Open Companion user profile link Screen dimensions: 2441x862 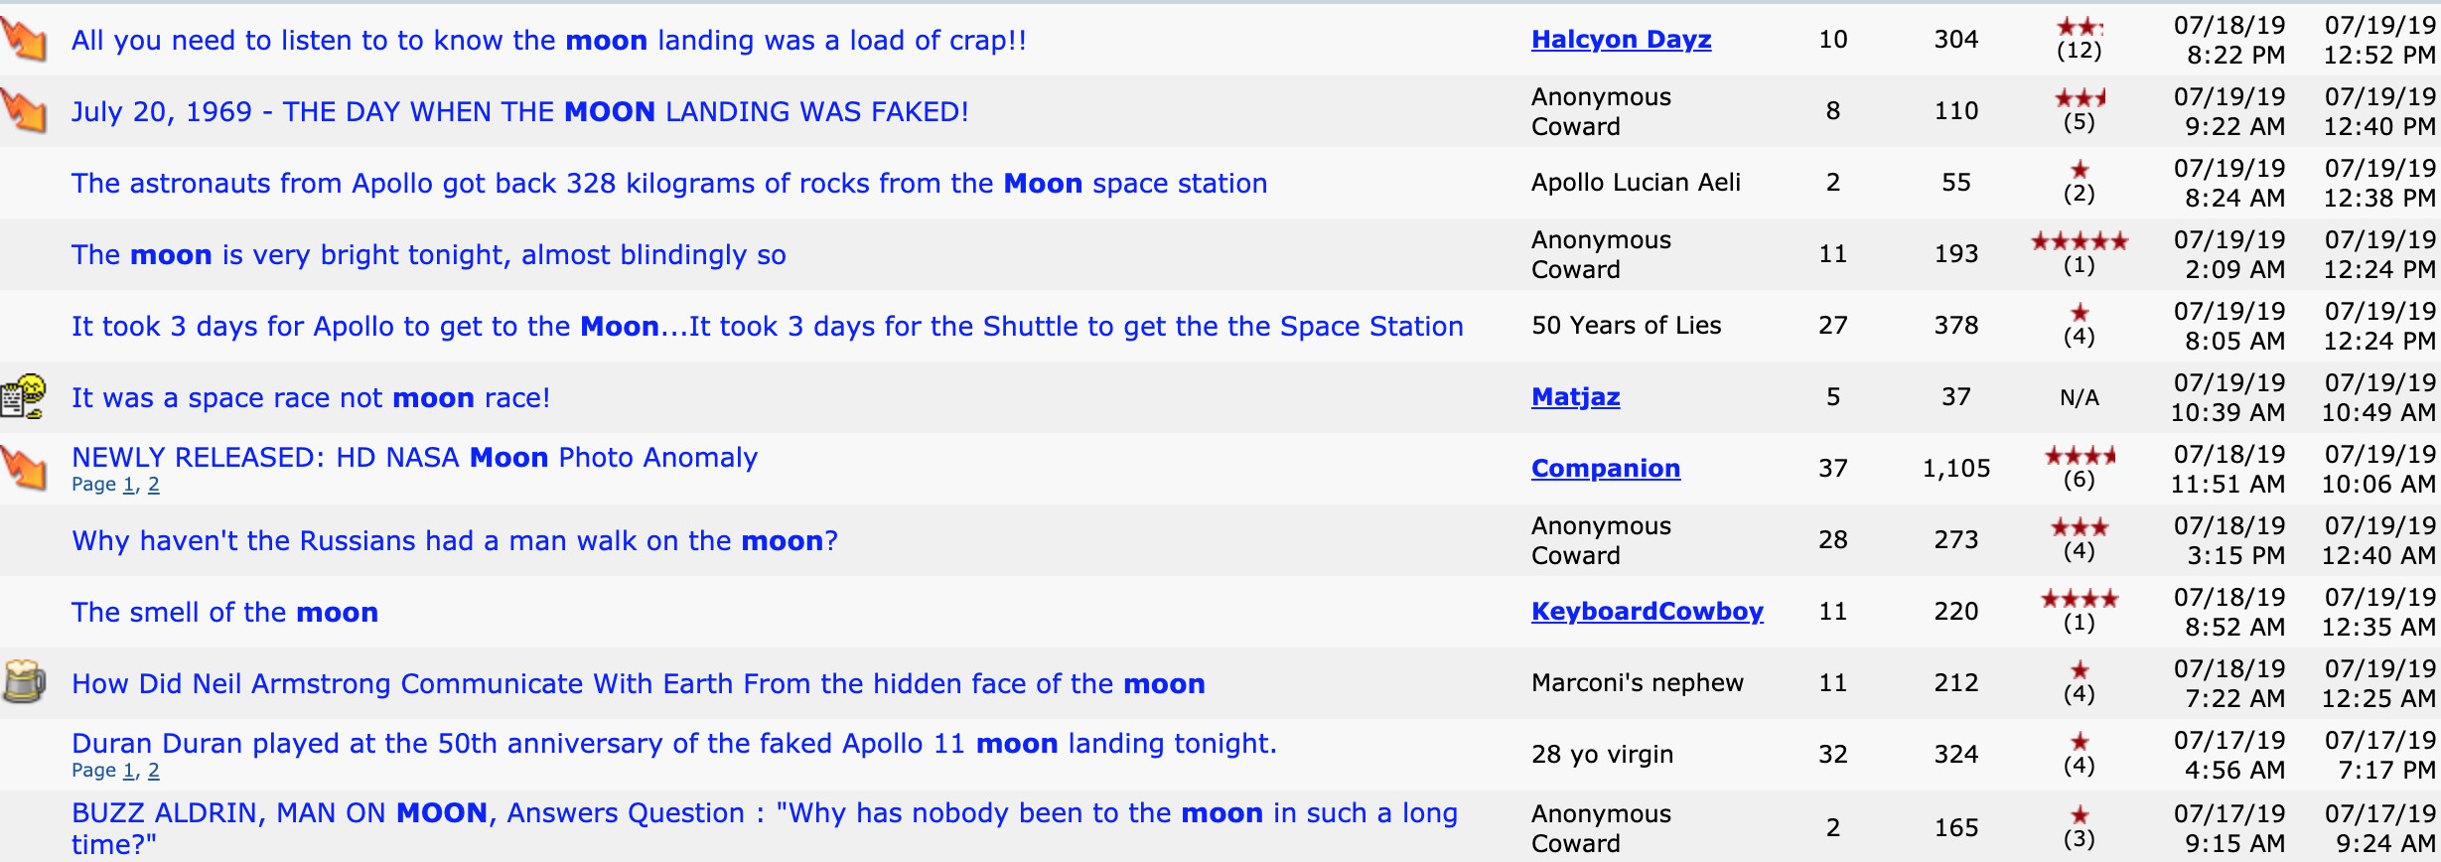pos(1606,468)
